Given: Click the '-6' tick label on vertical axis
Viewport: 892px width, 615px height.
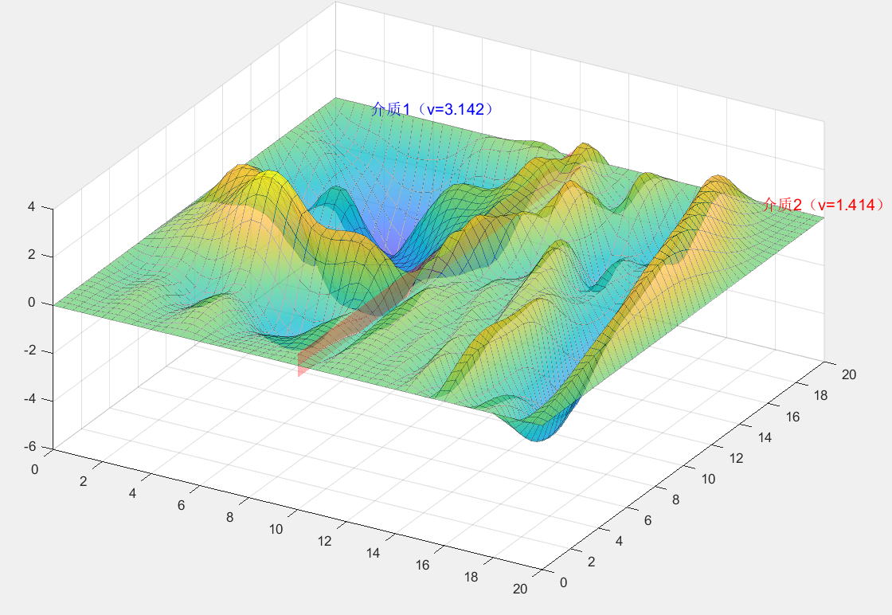Looking at the screenshot, I should point(29,447).
